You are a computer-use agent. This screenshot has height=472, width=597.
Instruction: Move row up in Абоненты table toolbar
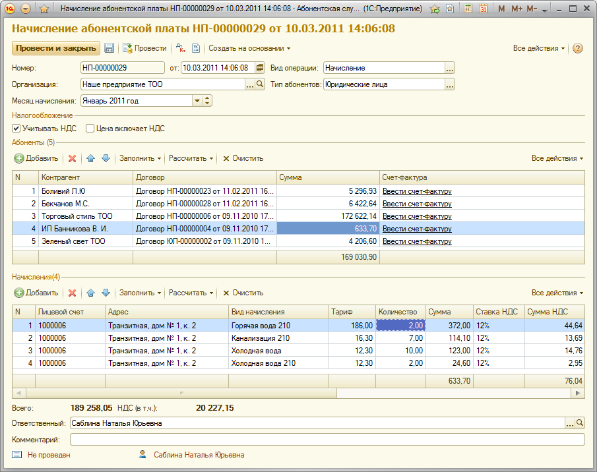click(x=91, y=158)
